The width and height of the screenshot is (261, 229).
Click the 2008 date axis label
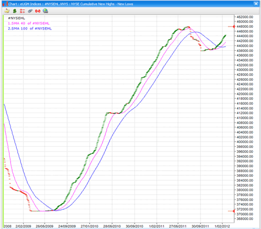click(x=8, y=226)
